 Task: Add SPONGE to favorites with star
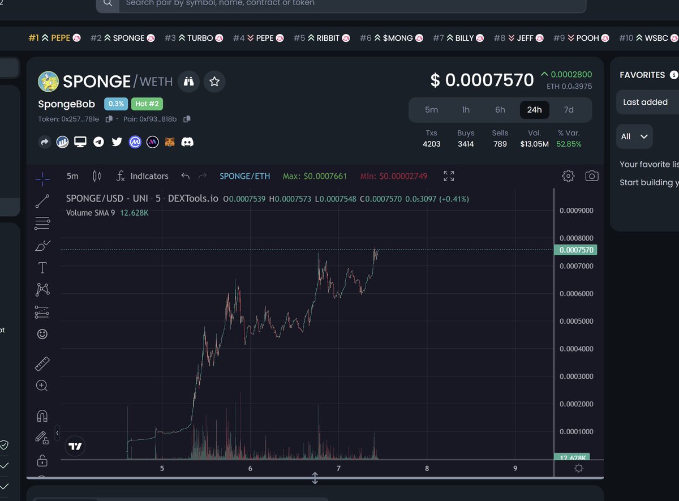pos(214,82)
